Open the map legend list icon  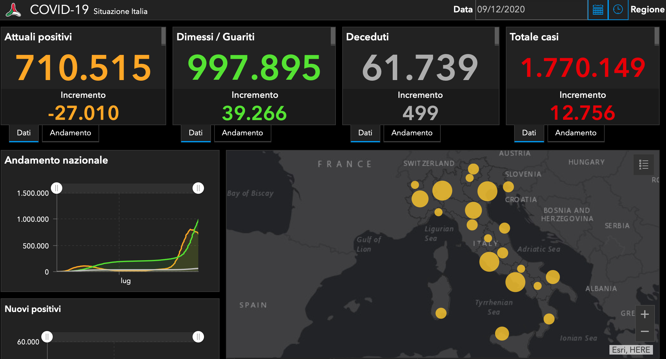[x=644, y=165]
